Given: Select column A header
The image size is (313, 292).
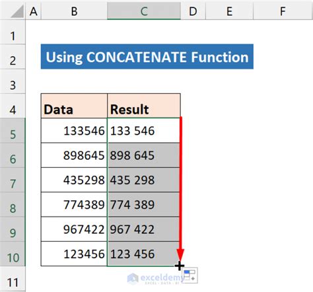Looking at the screenshot, I should click(34, 11).
